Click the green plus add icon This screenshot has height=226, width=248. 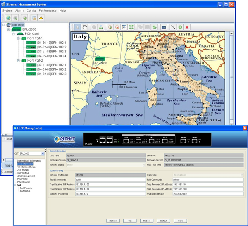180,27
